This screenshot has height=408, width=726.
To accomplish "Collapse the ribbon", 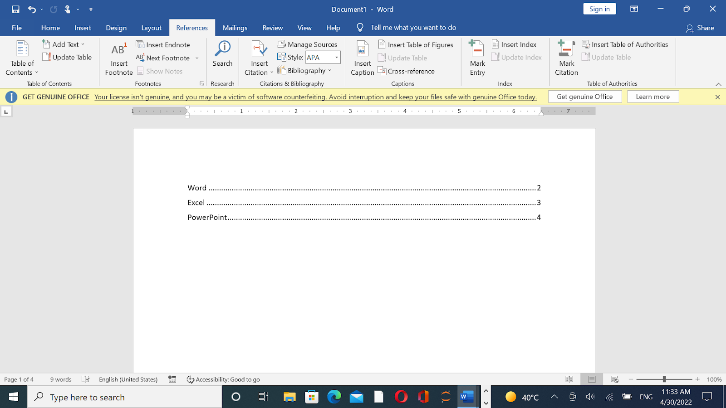I will (x=718, y=84).
